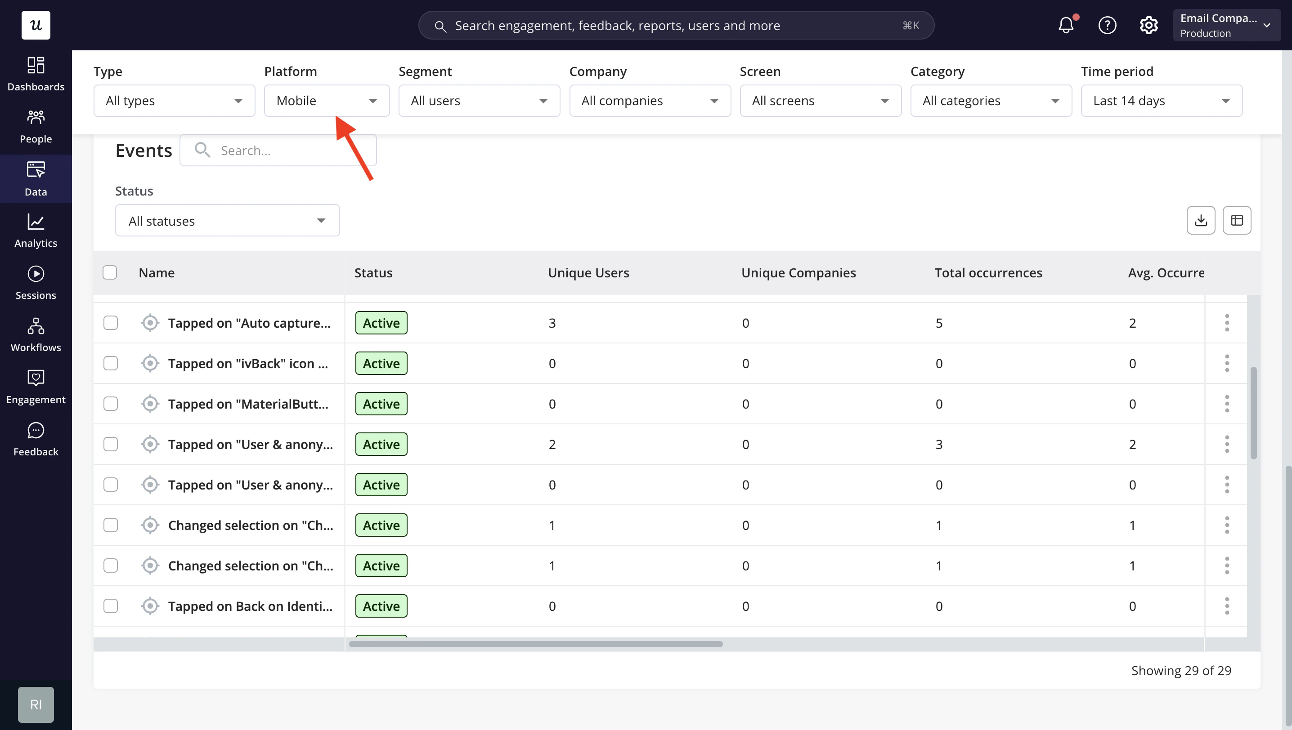Viewport: 1292px width, 730px height.
Task: Focus the Events search field
Action: coord(278,150)
